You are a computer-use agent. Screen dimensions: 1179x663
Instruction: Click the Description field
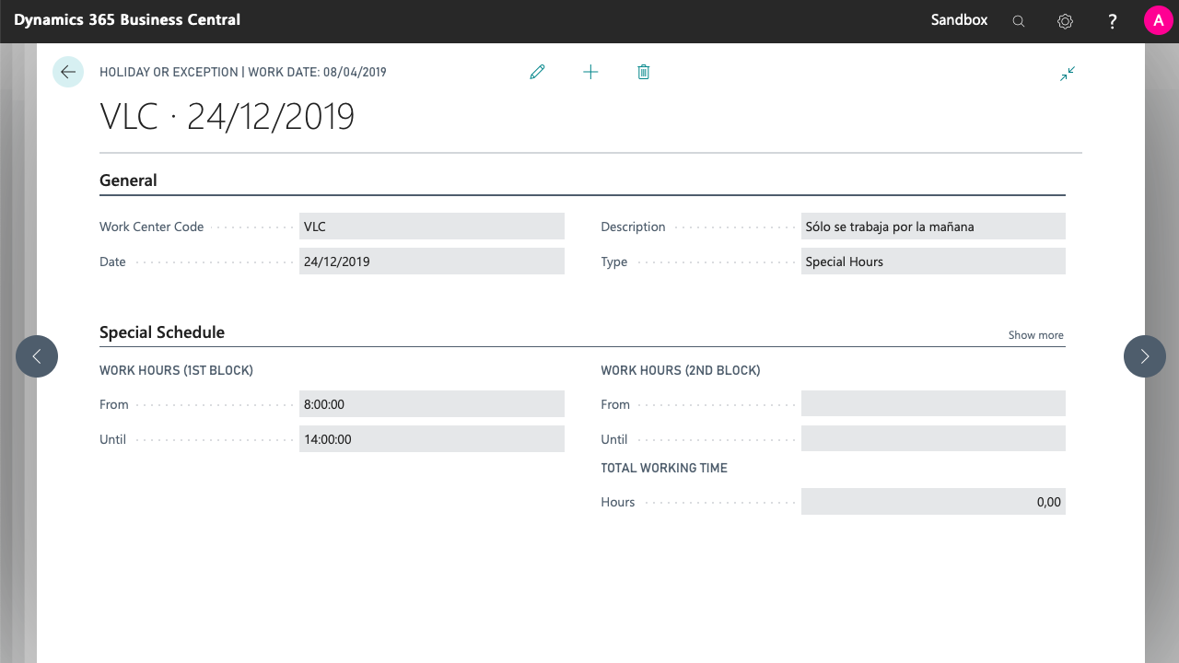click(x=932, y=227)
